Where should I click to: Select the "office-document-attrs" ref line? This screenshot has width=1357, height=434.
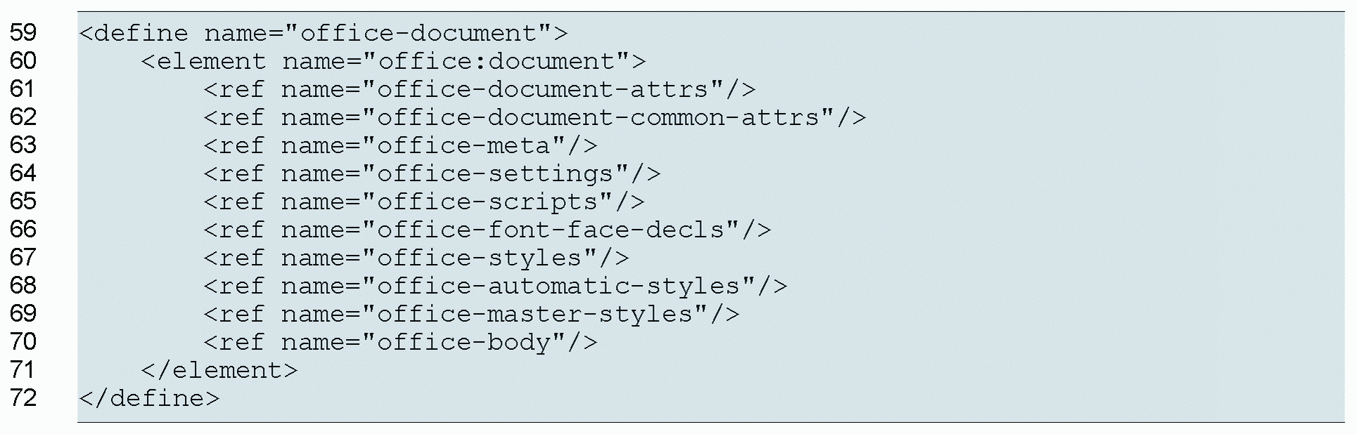480,89
